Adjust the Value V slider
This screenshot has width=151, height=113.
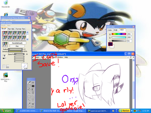119,41
